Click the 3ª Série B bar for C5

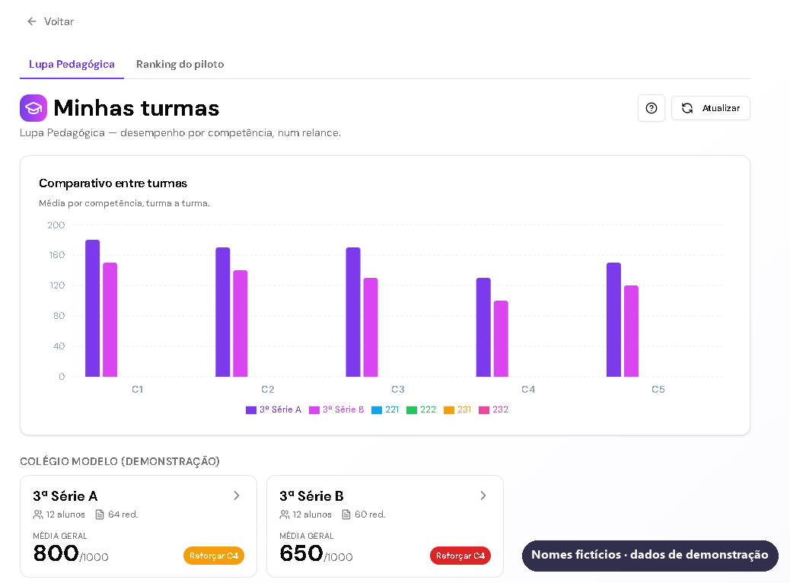pyautogui.click(x=631, y=331)
